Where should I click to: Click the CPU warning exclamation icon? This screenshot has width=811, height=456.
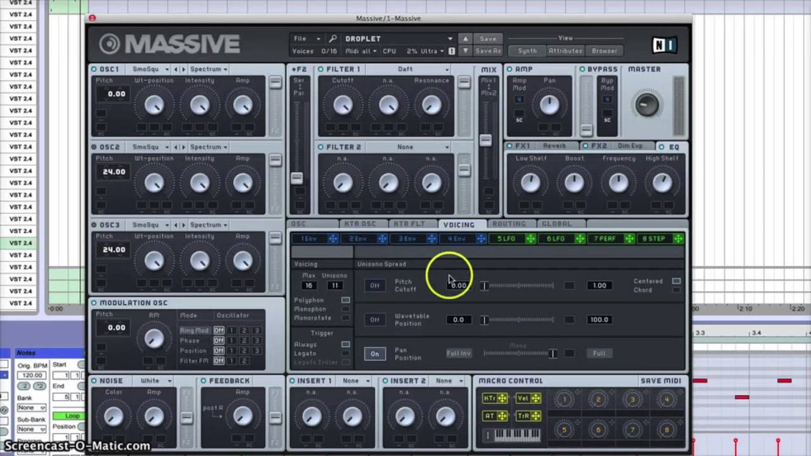[x=452, y=51]
